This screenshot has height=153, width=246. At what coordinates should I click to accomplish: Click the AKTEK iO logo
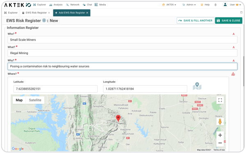[18, 5]
